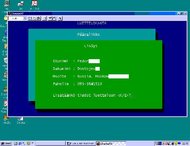Click the volume speaker tray icon

163,144
